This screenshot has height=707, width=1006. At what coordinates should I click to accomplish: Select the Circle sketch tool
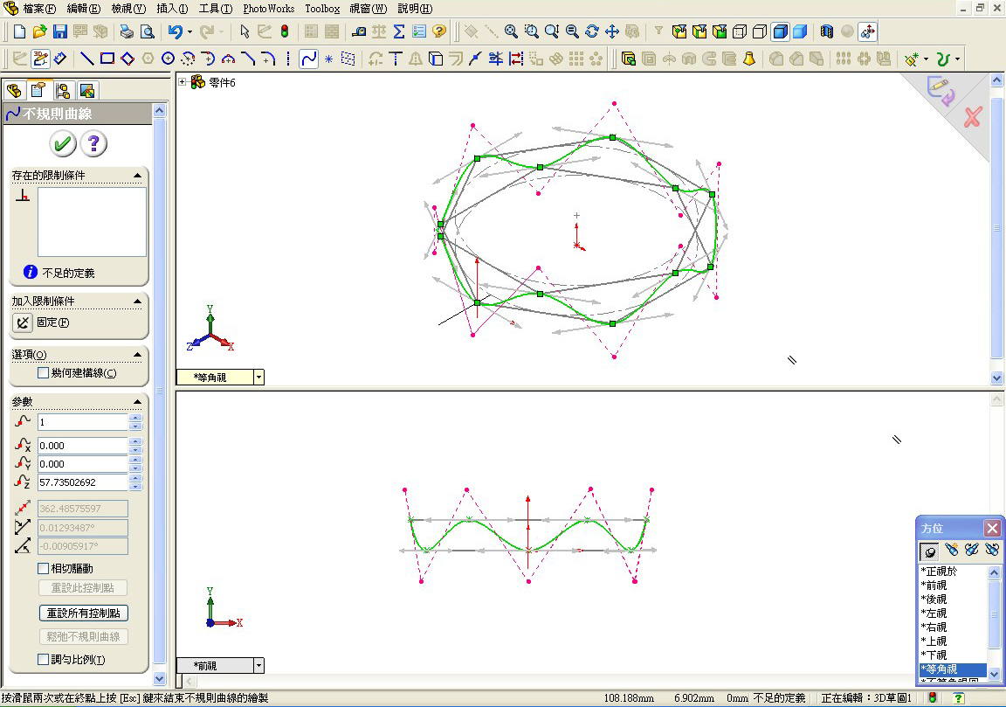pyautogui.click(x=169, y=59)
